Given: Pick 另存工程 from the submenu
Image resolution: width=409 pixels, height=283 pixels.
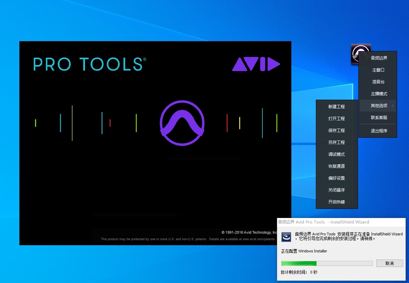Looking at the screenshot, I should [337, 142].
